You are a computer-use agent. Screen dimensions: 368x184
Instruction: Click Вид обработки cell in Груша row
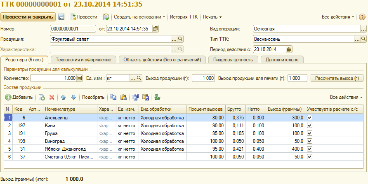tap(163, 133)
